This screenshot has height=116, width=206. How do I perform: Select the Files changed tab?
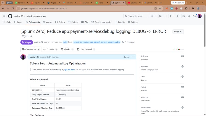point(86,49)
